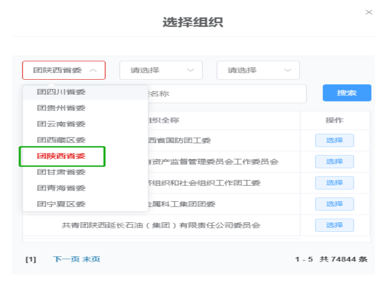Click the blue 搜索 button
This screenshot has height=287, width=386.
click(347, 93)
